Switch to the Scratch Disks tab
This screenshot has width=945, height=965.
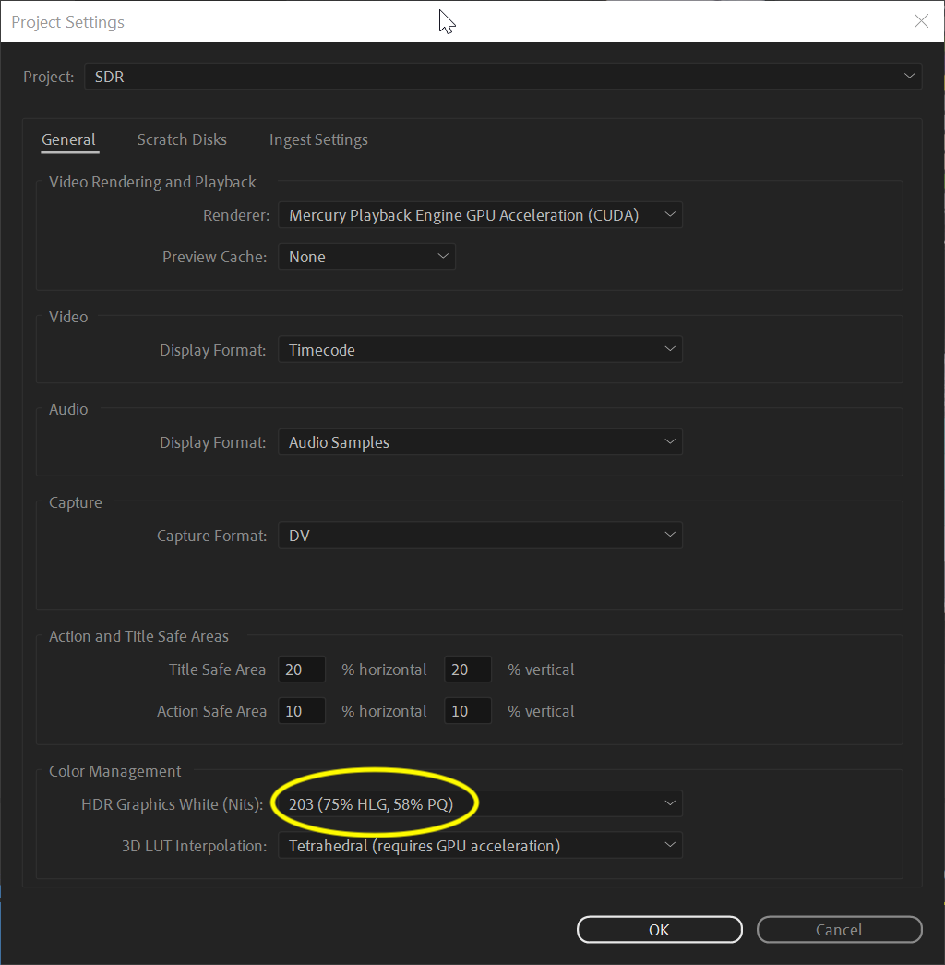tap(182, 140)
